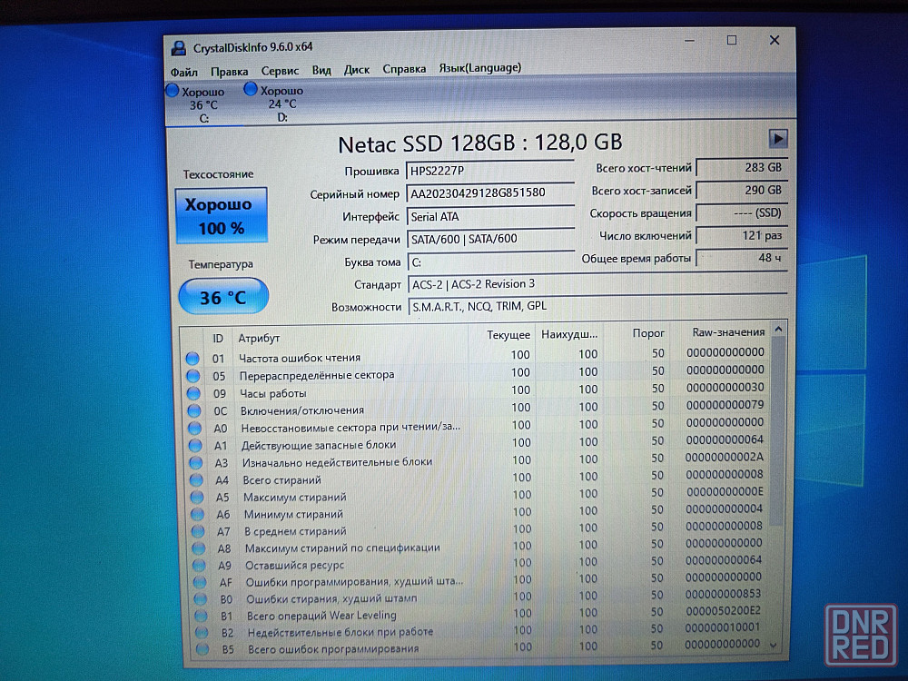Open the Вид menu
Screen dimensions: 908x681
(321, 70)
